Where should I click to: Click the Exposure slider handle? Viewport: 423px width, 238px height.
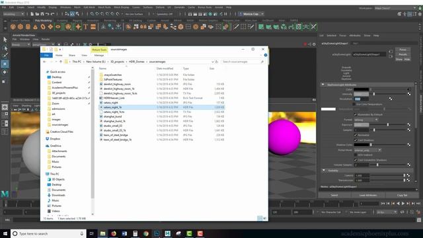coord(388,125)
